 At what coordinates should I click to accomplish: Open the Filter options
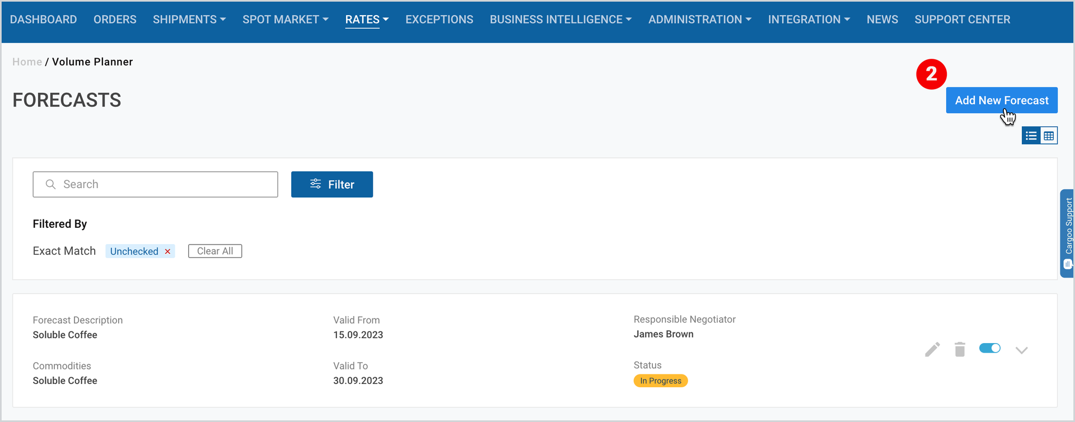click(332, 184)
